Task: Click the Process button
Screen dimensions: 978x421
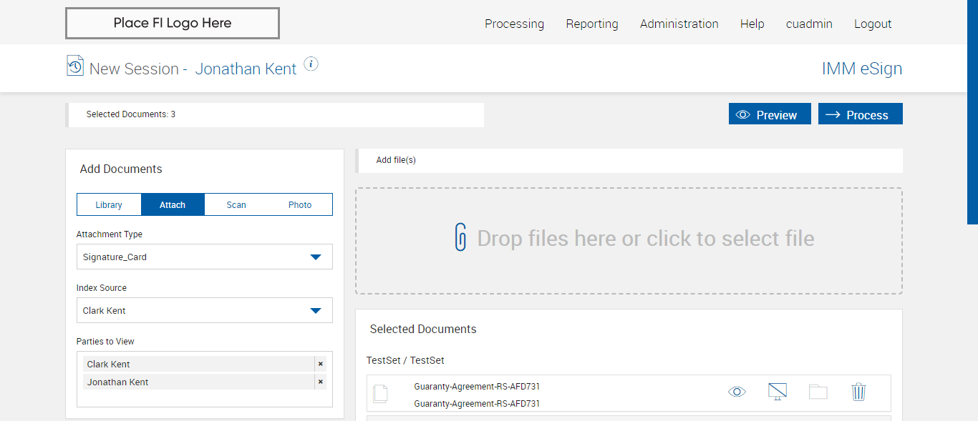Action: (x=861, y=114)
